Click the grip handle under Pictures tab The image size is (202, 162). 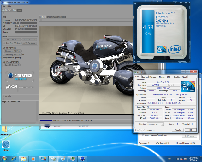(41, 20)
